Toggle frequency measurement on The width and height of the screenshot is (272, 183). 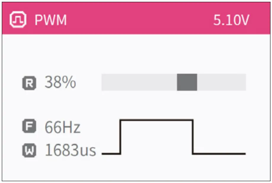29,126
